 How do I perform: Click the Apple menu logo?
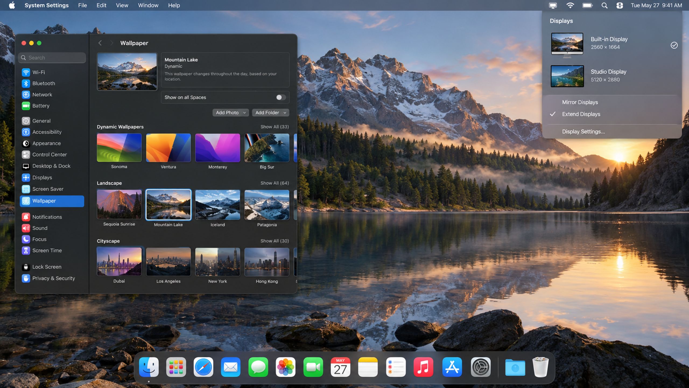click(12, 5)
